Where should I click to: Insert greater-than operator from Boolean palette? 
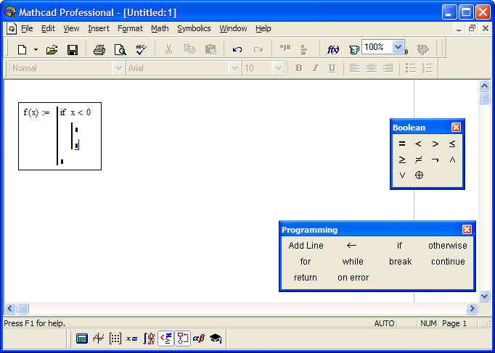[435, 144]
